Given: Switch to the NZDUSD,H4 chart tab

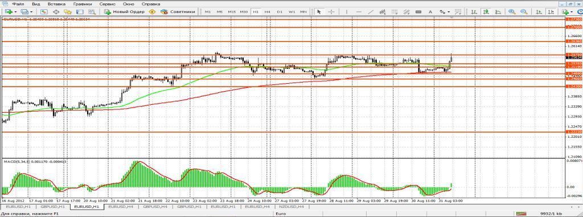Looking at the screenshot, I should 290,206.
